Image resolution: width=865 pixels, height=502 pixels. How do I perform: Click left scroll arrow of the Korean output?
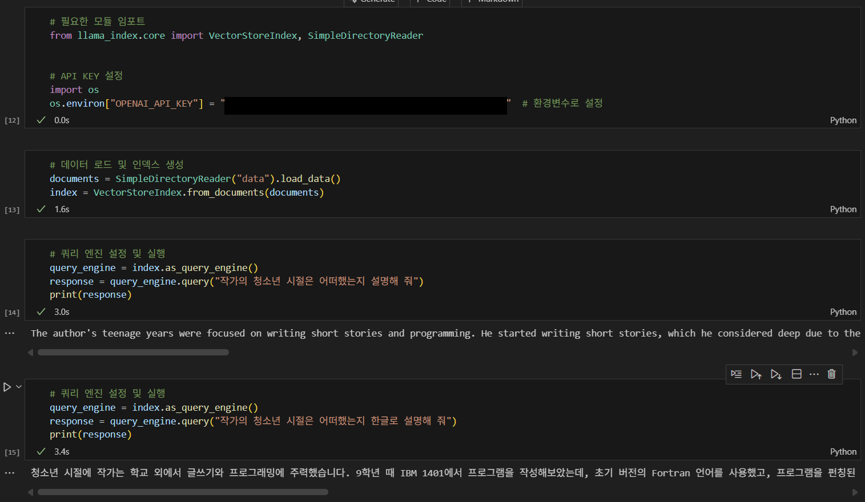31,492
